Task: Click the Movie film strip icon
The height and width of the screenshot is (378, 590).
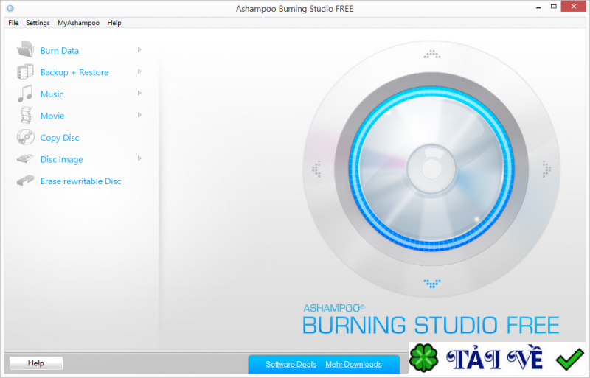Action: click(26, 116)
